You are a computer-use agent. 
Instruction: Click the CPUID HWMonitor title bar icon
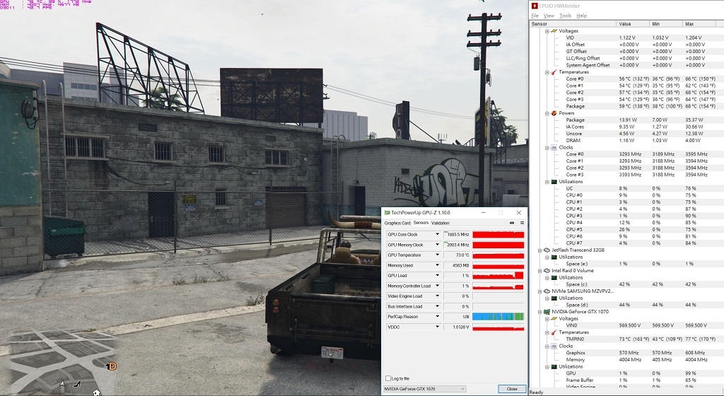point(535,6)
